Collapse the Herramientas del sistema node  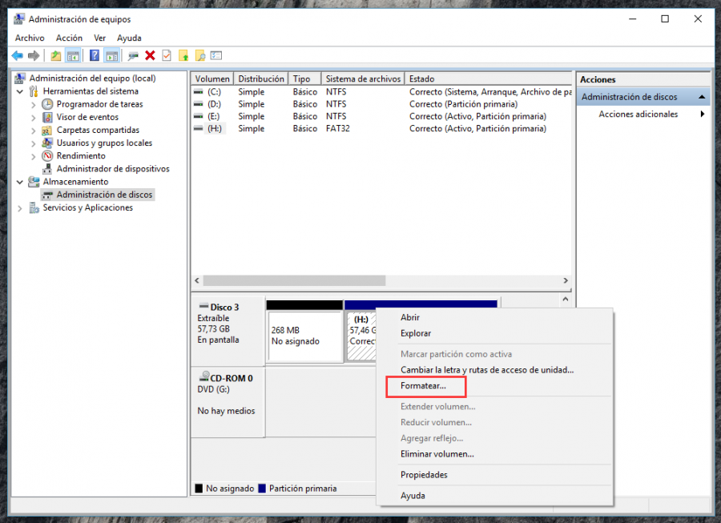tap(20, 91)
